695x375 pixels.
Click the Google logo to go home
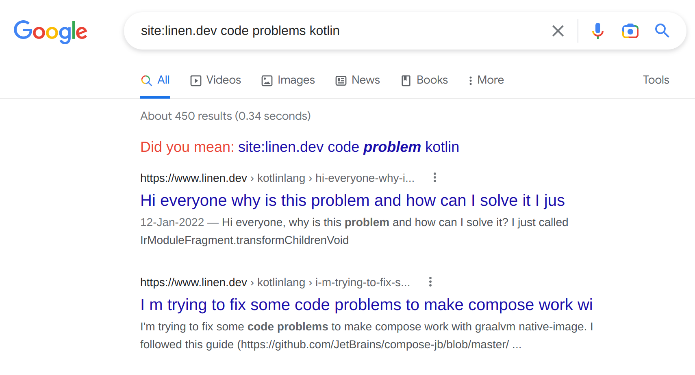point(50,32)
